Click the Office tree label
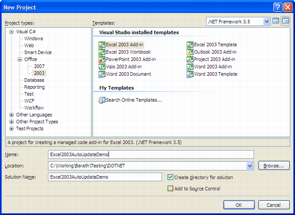The width and height of the screenshot is (295, 215). coord(30,60)
